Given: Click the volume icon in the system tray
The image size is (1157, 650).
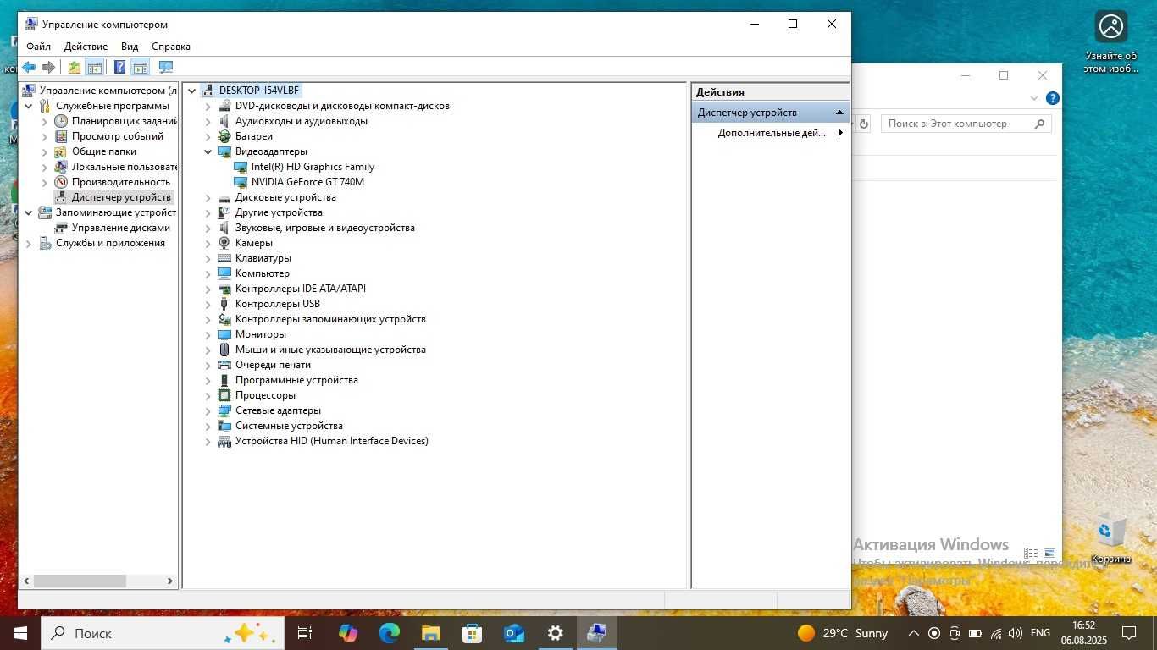Looking at the screenshot, I should point(1016,633).
